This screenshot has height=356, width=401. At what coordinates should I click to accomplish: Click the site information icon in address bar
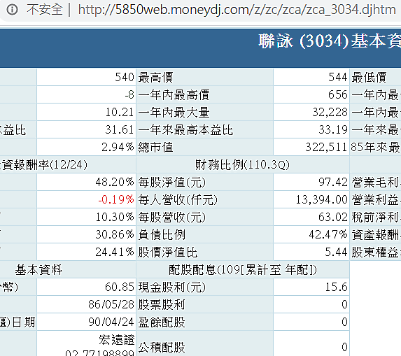[x=12, y=10]
